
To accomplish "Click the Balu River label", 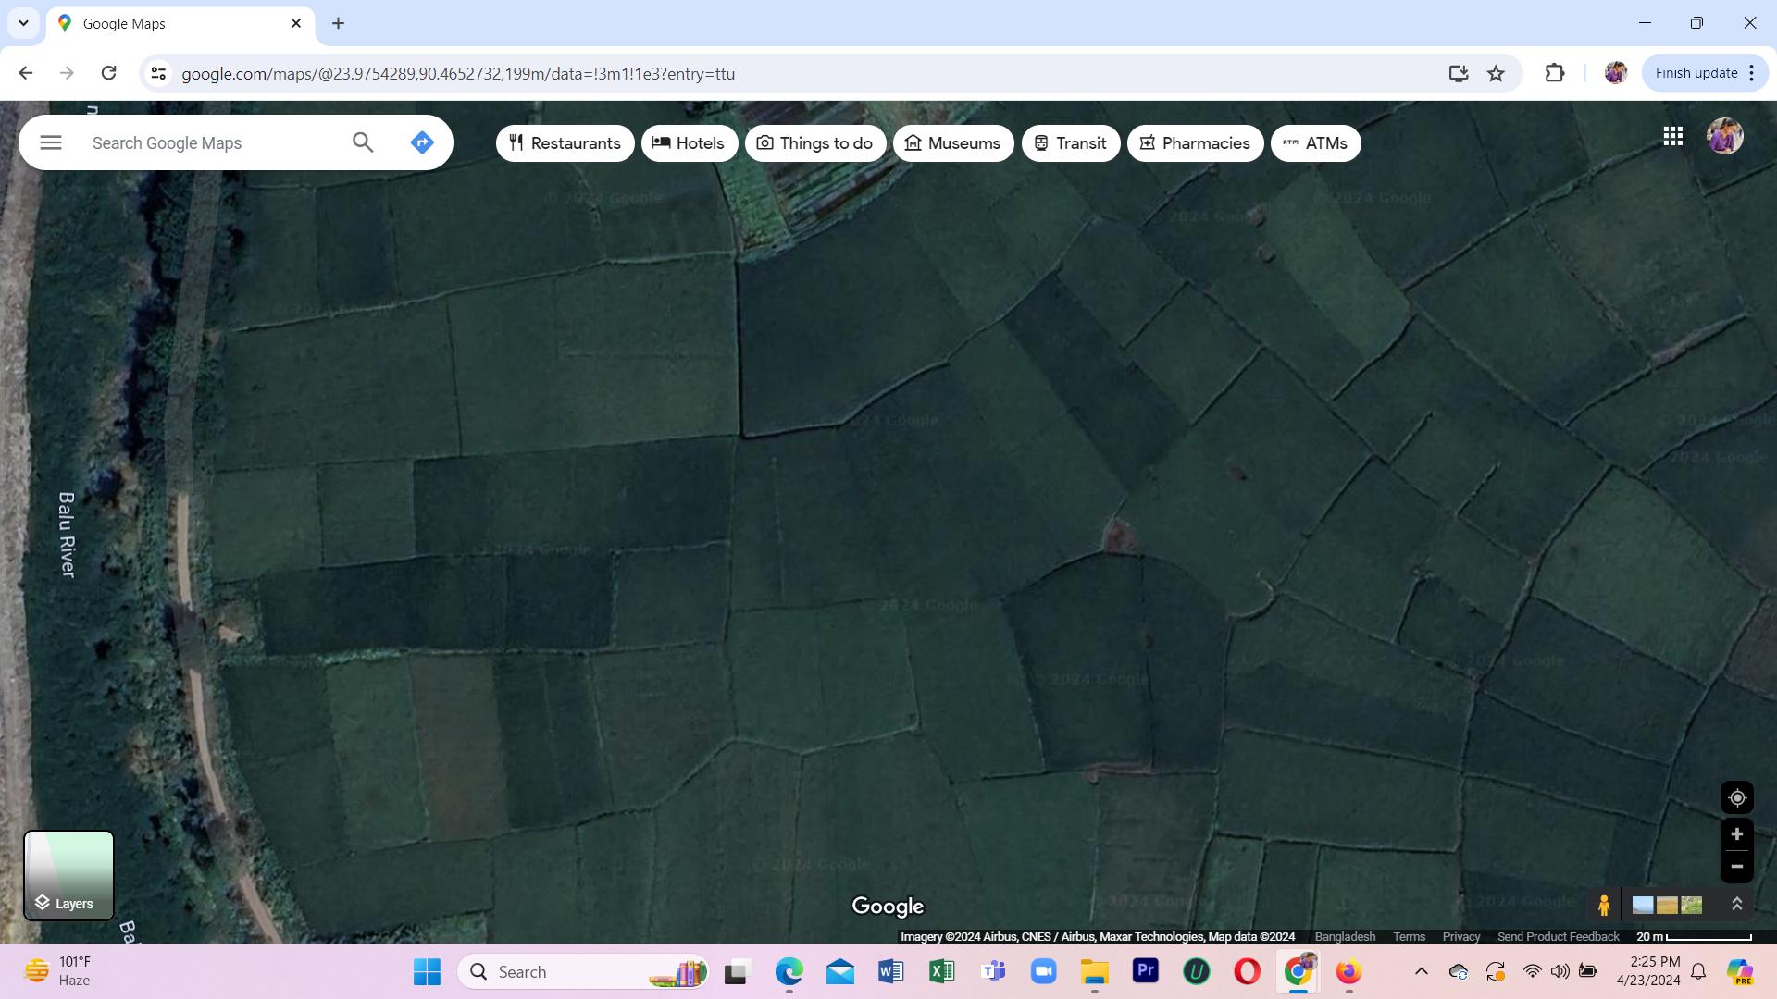I will [67, 535].
